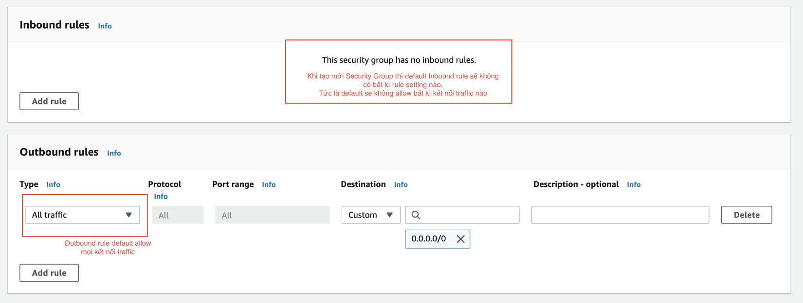Viewport: 803px width, 303px height.
Task: Click the Info link next to Type
Action: coord(53,185)
